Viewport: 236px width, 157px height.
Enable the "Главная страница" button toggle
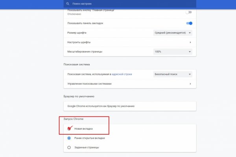(x=189, y=12)
